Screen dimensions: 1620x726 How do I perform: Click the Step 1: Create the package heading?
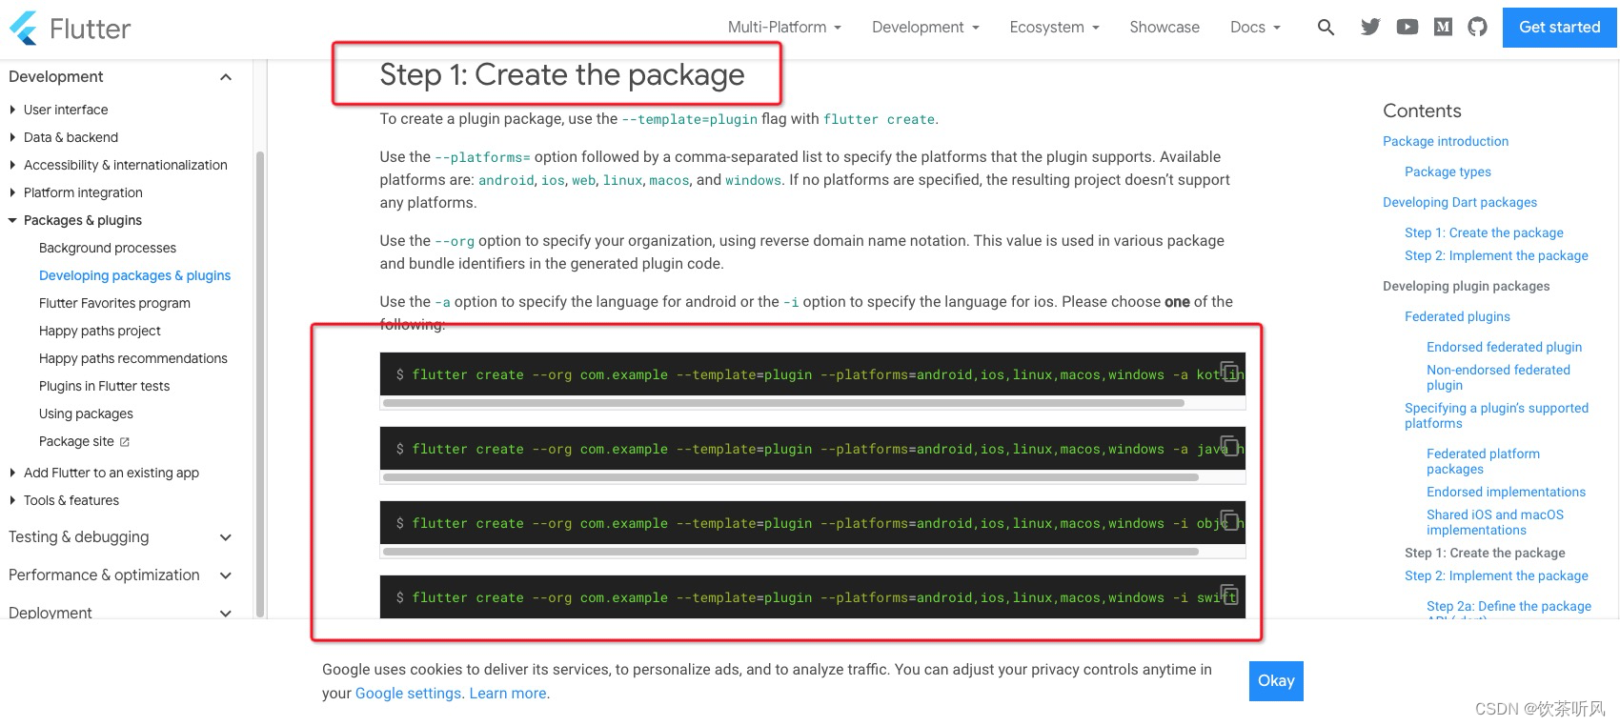(x=562, y=74)
